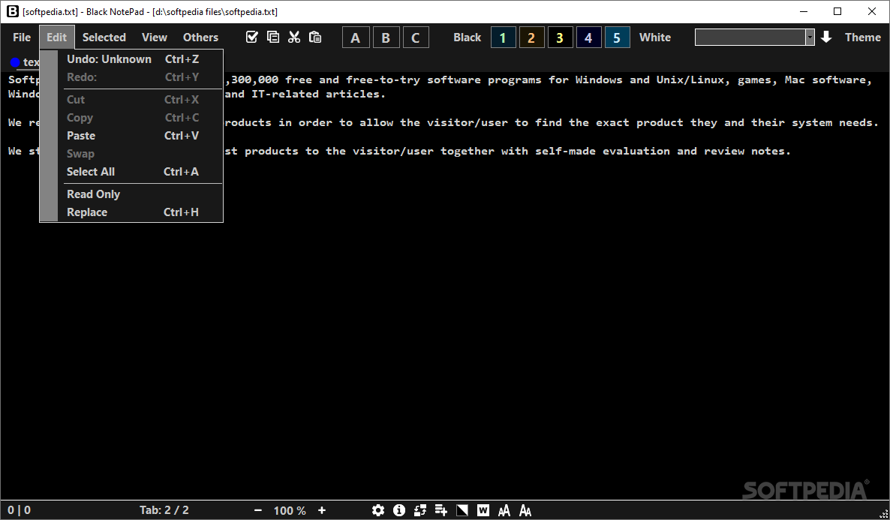Click the scissors cut toolbar icon

click(294, 37)
